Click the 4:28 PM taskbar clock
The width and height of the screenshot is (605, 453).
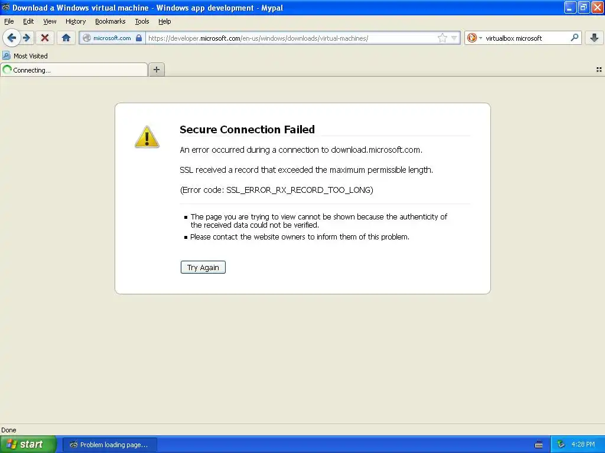[583, 444]
